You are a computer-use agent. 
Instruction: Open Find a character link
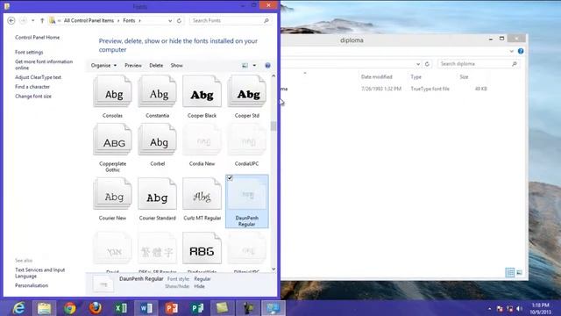(32, 87)
